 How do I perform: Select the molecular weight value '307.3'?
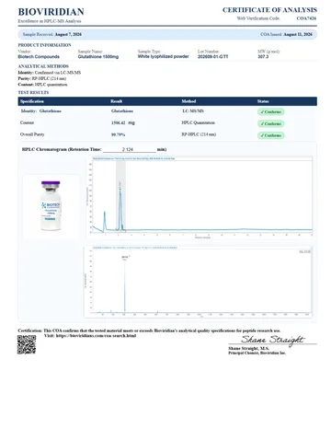[x=263, y=57]
